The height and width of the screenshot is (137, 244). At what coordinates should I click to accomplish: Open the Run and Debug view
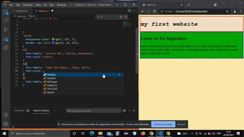click(x=6, y=39)
